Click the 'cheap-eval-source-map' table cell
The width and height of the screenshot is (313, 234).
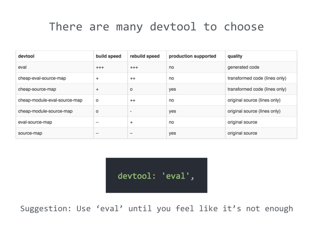(x=42, y=78)
